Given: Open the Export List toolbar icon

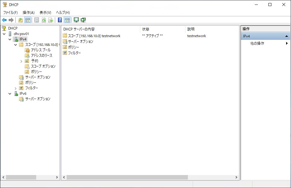Looking at the screenshot, I should click(51, 20).
